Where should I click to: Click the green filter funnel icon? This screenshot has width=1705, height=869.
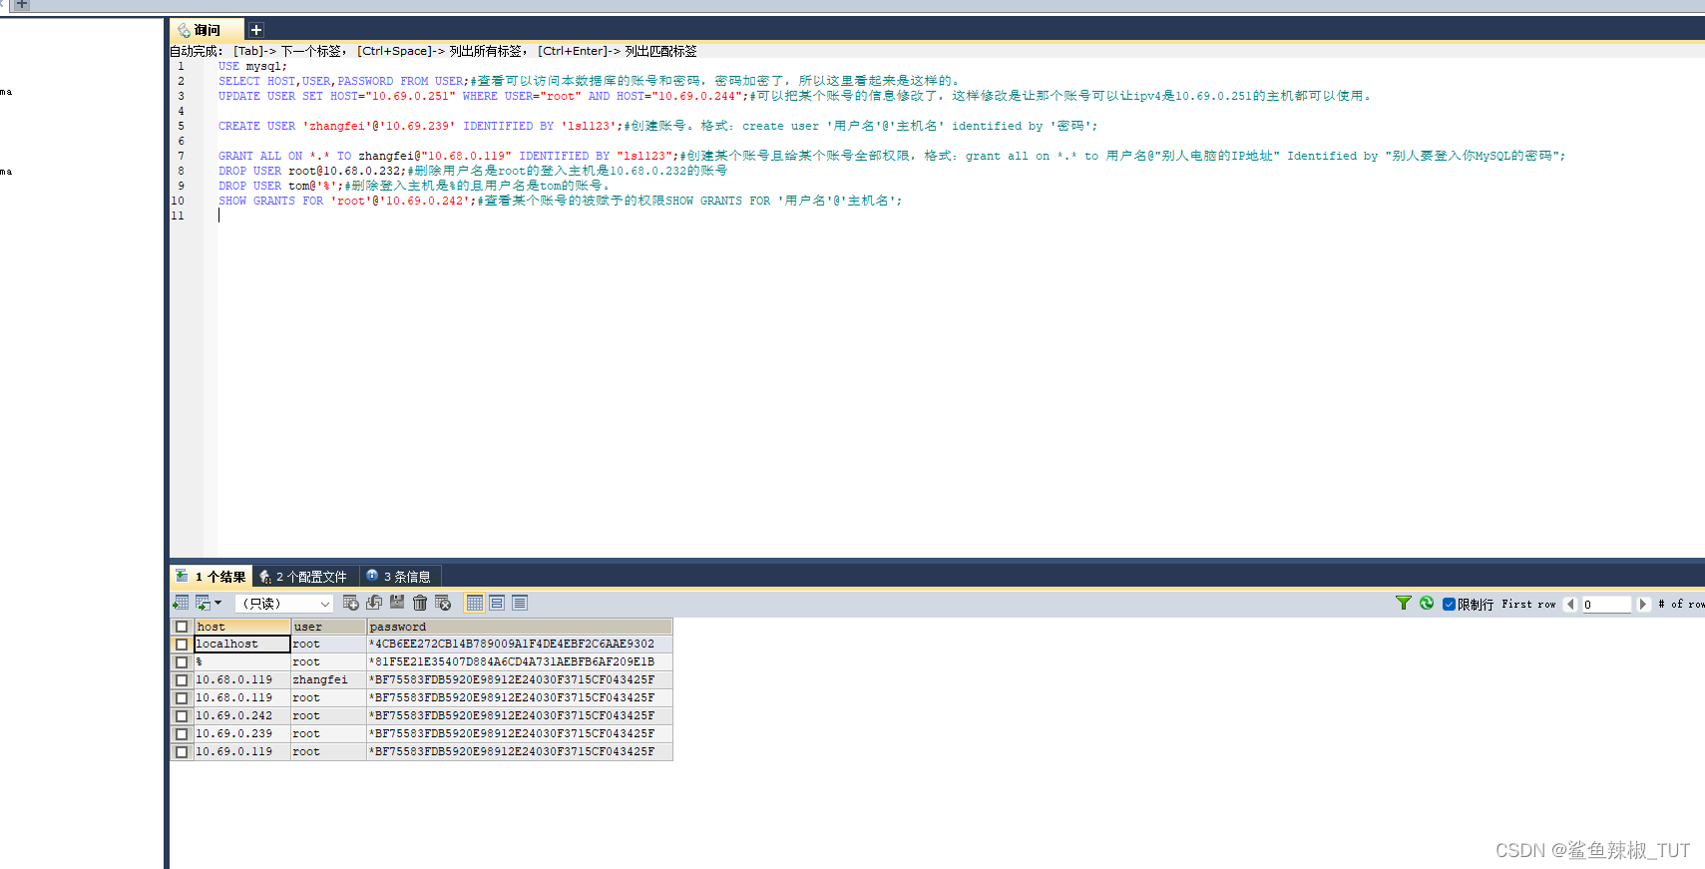pos(1403,603)
